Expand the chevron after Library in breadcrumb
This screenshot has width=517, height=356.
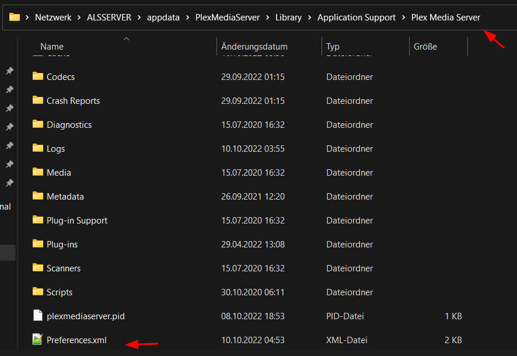[310, 18]
